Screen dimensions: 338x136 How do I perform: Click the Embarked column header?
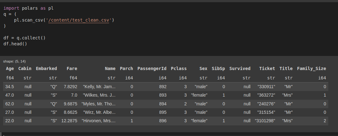coord(46,68)
